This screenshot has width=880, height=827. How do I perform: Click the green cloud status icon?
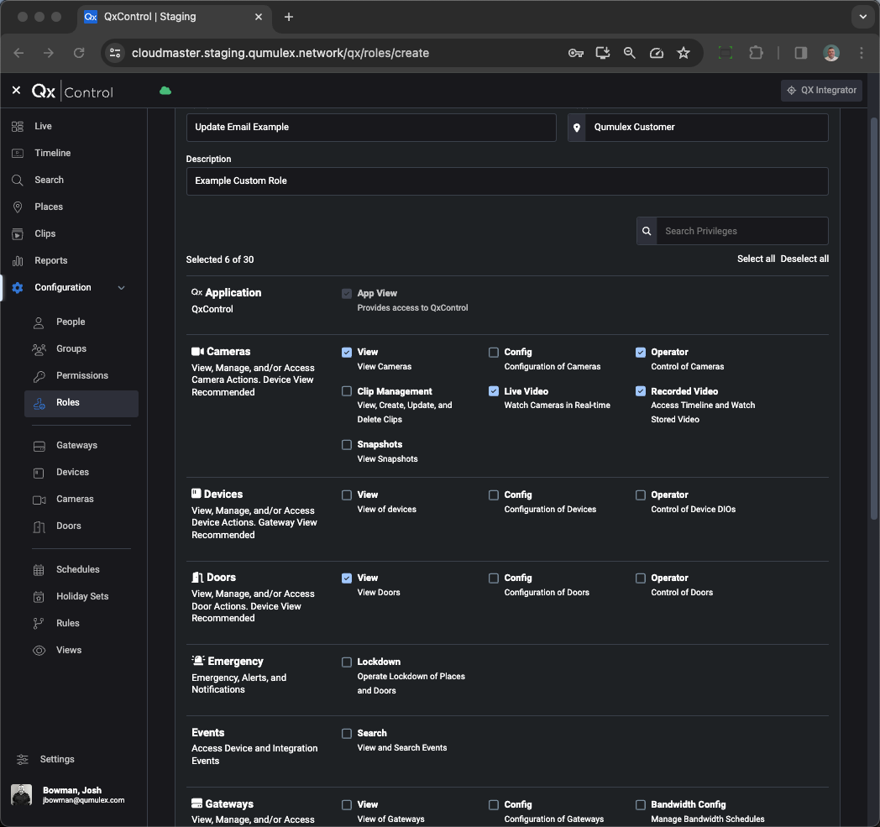point(165,90)
